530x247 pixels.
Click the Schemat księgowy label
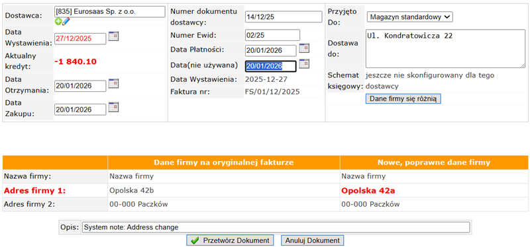345,81
